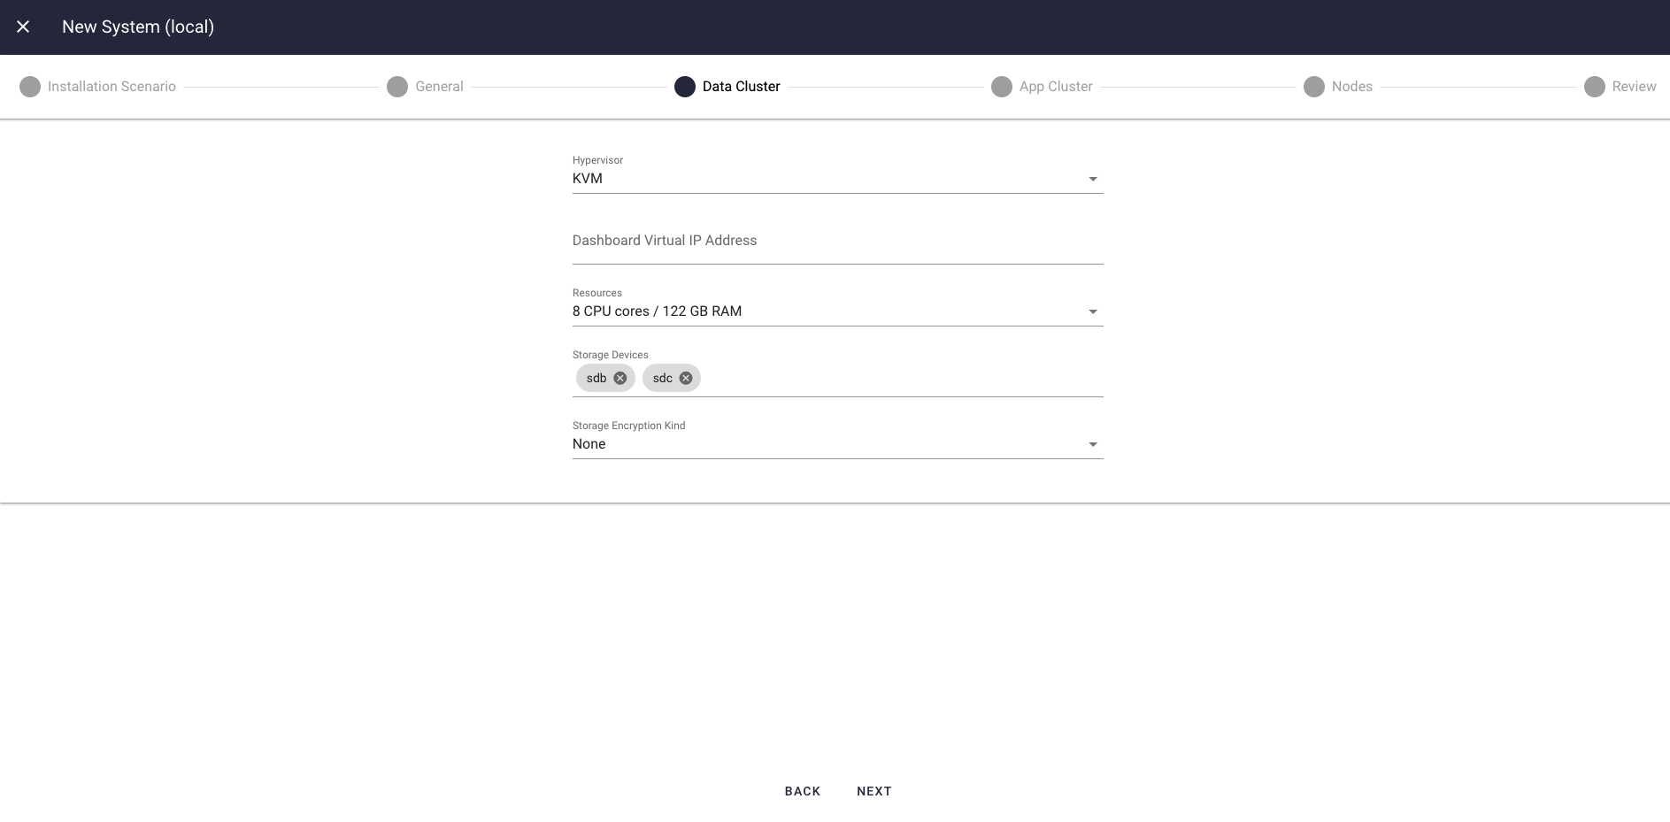Click the New System (local) title
The image size is (1670, 822).
tap(138, 27)
